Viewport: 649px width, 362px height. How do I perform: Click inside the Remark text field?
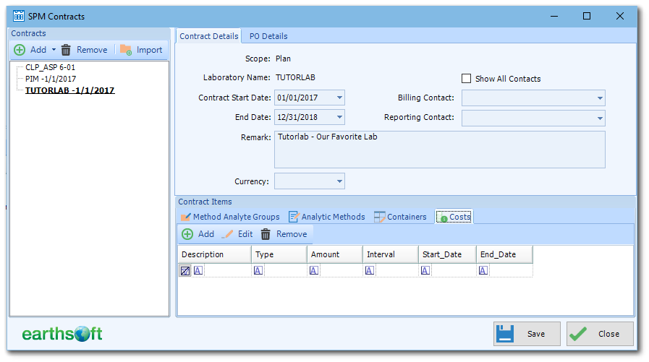tap(439, 150)
